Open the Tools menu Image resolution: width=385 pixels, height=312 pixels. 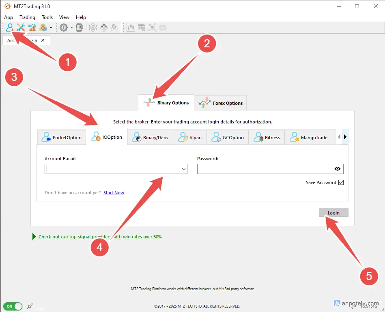click(47, 17)
